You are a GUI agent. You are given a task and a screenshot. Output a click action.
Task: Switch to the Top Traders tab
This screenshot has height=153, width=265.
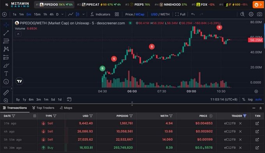click(43, 108)
